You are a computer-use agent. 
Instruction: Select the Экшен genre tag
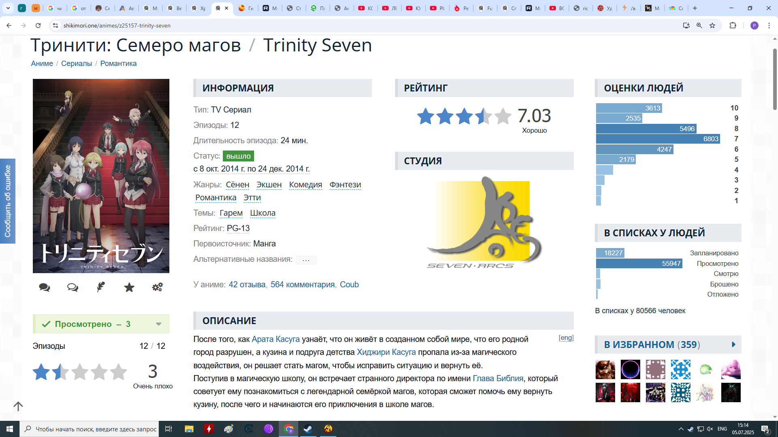(269, 185)
